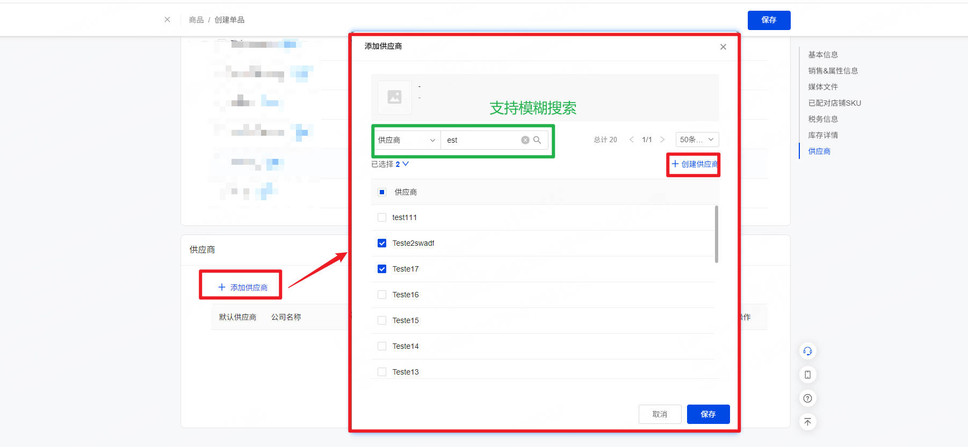Uncheck the Teste17 supplier checkbox
The width and height of the screenshot is (968, 447).
382,269
